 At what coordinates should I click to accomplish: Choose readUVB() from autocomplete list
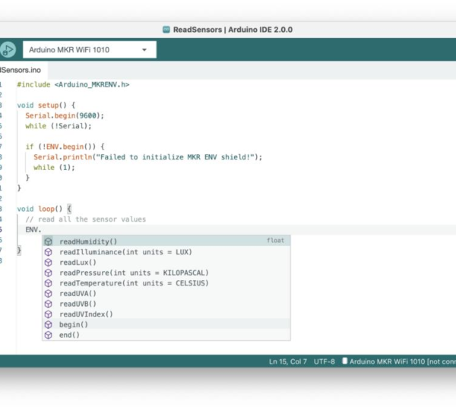point(166,304)
